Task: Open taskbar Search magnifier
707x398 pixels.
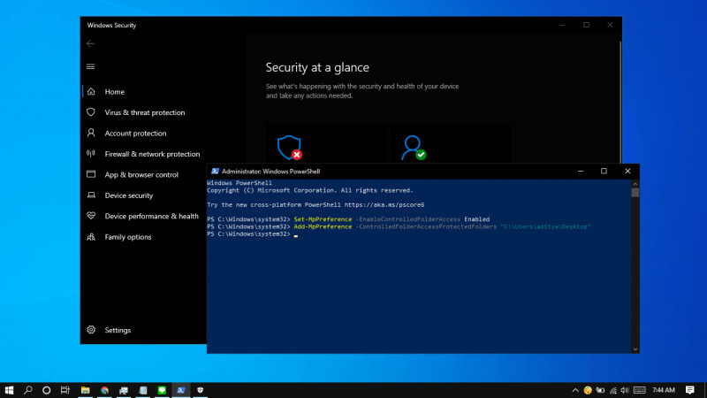Action: pos(28,390)
